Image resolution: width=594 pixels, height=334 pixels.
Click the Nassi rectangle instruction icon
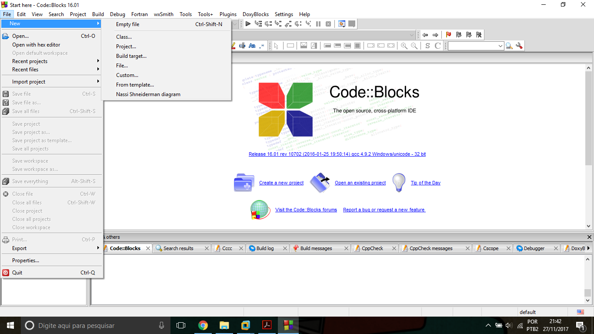tap(290, 46)
